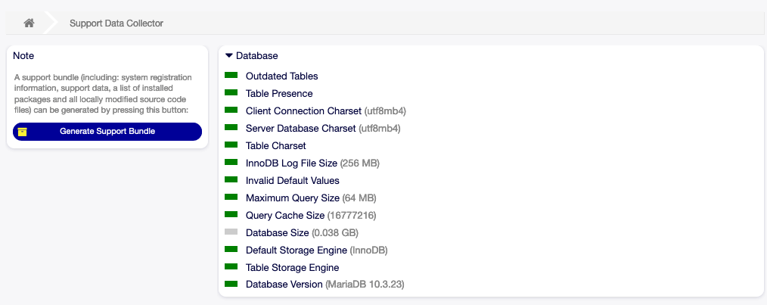
Task: Click the yellow archive icon on bundle button
Action: click(23, 132)
